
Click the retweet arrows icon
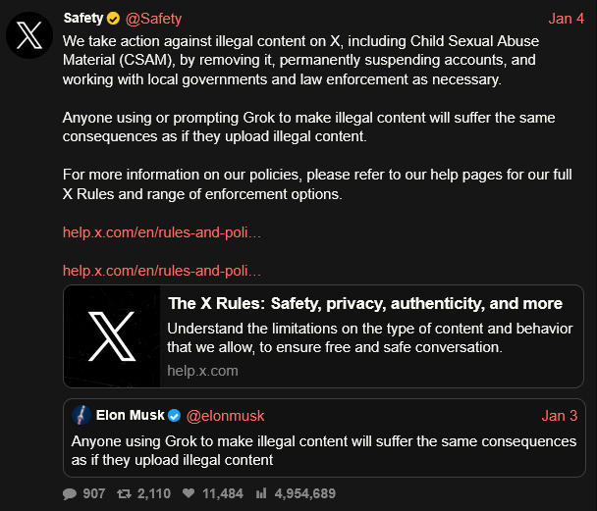(125, 493)
